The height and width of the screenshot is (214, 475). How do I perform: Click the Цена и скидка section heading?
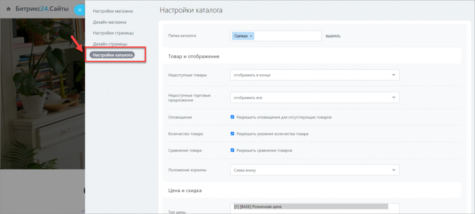click(x=185, y=191)
